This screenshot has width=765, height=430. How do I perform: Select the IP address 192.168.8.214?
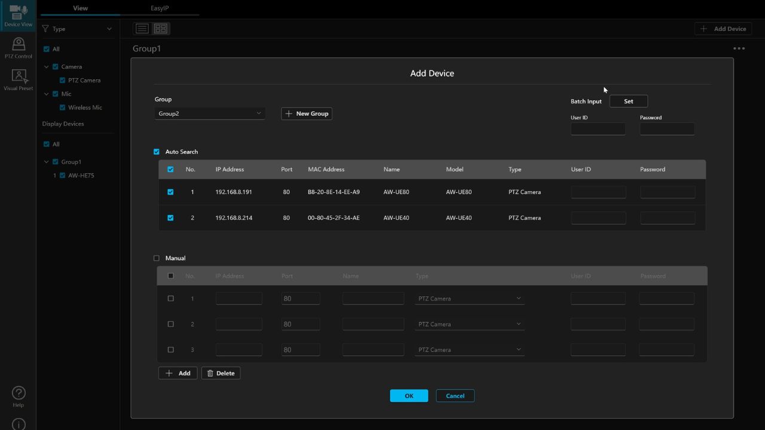pyautogui.click(x=234, y=218)
